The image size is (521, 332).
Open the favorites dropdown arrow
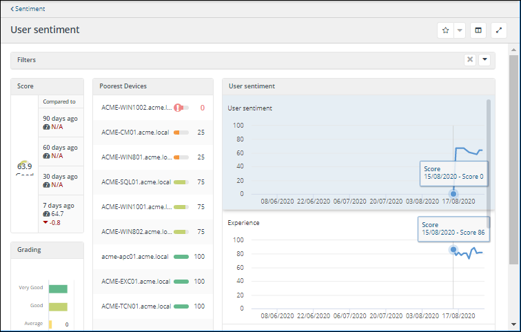(460, 30)
